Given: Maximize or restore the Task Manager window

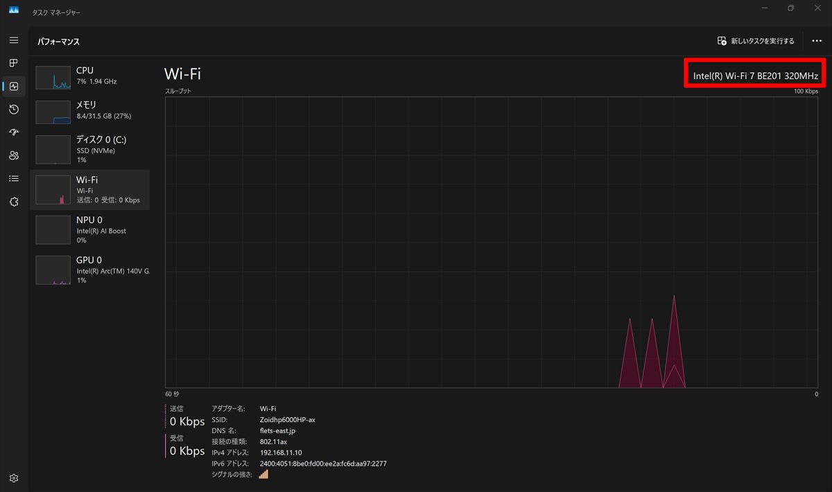Looking at the screenshot, I should click(x=790, y=8).
